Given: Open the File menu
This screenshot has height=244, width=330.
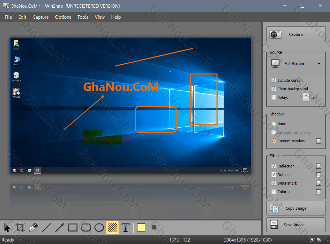Looking at the screenshot, I should click(x=9, y=17).
